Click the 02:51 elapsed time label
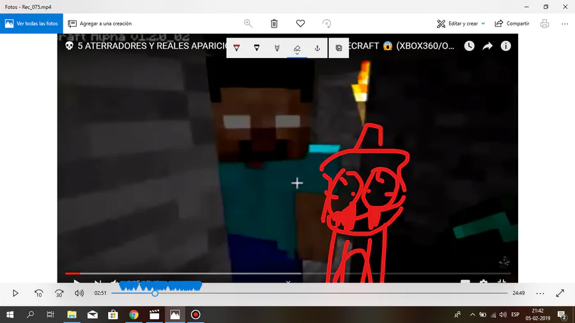The width and height of the screenshot is (575, 323). pos(100,293)
